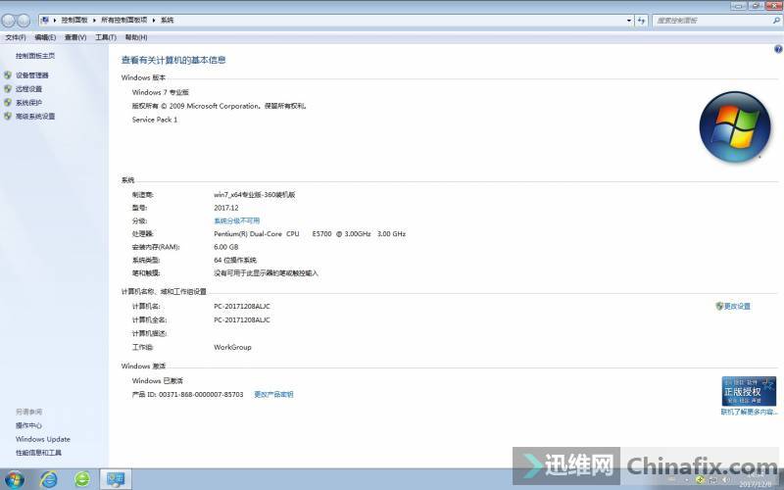784x490 pixels.
Task: Click the control panel icon in address bar
Action: point(45,20)
